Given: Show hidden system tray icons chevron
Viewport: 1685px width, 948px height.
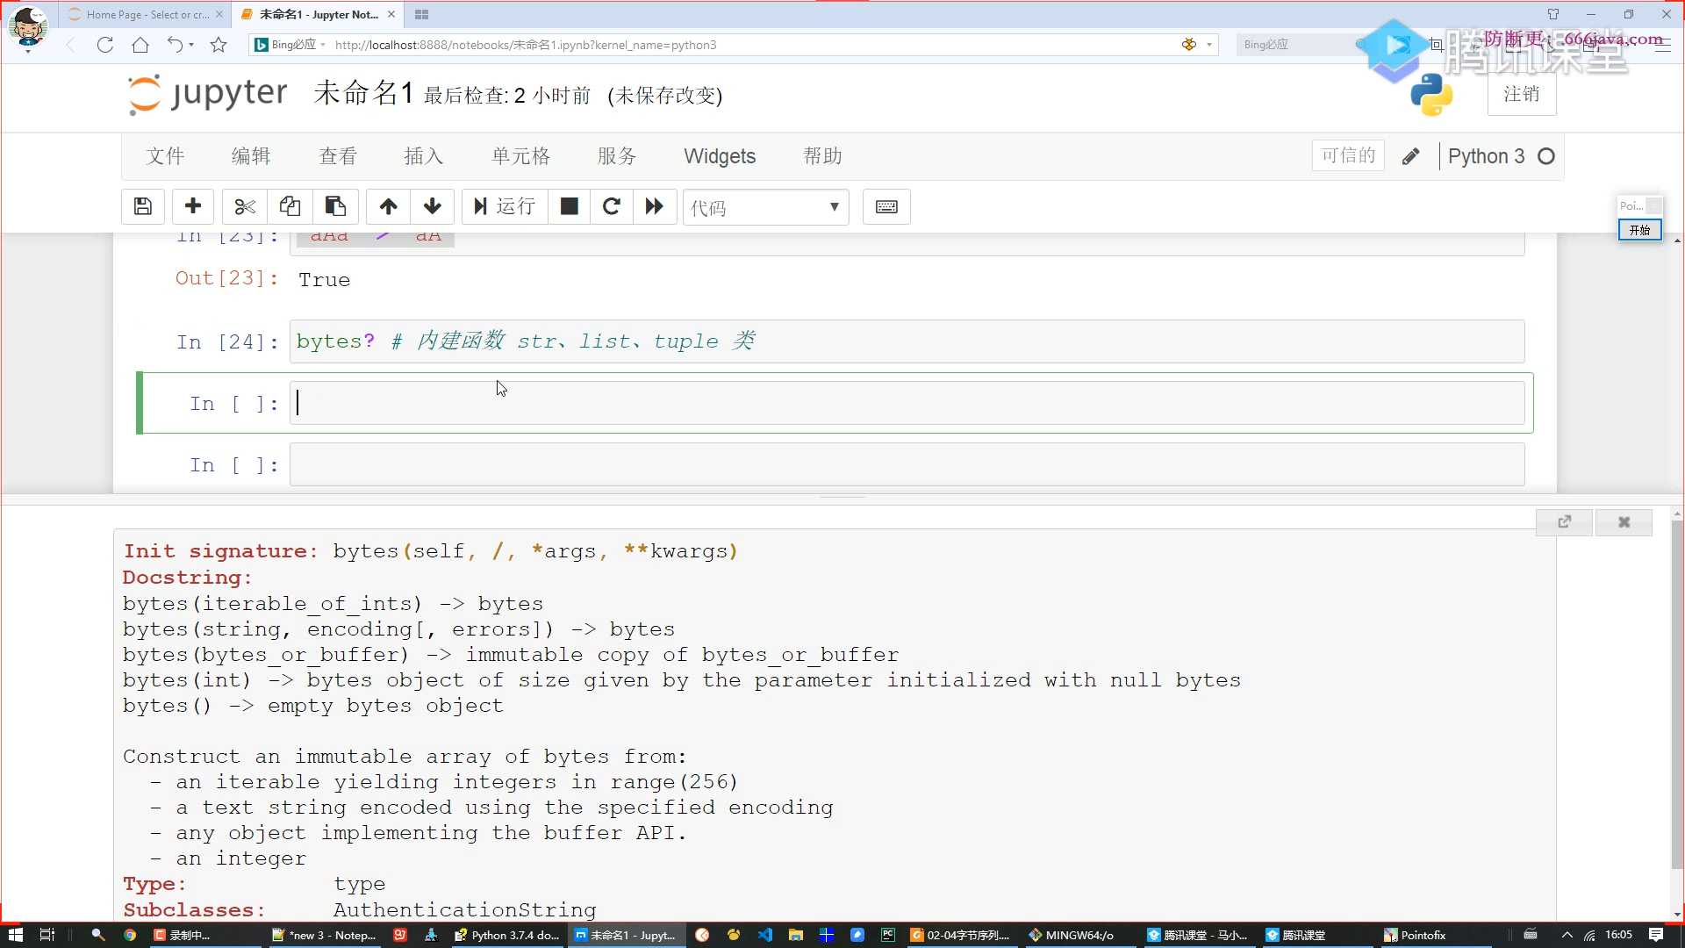Looking at the screenshot, I should (1567, 935).
